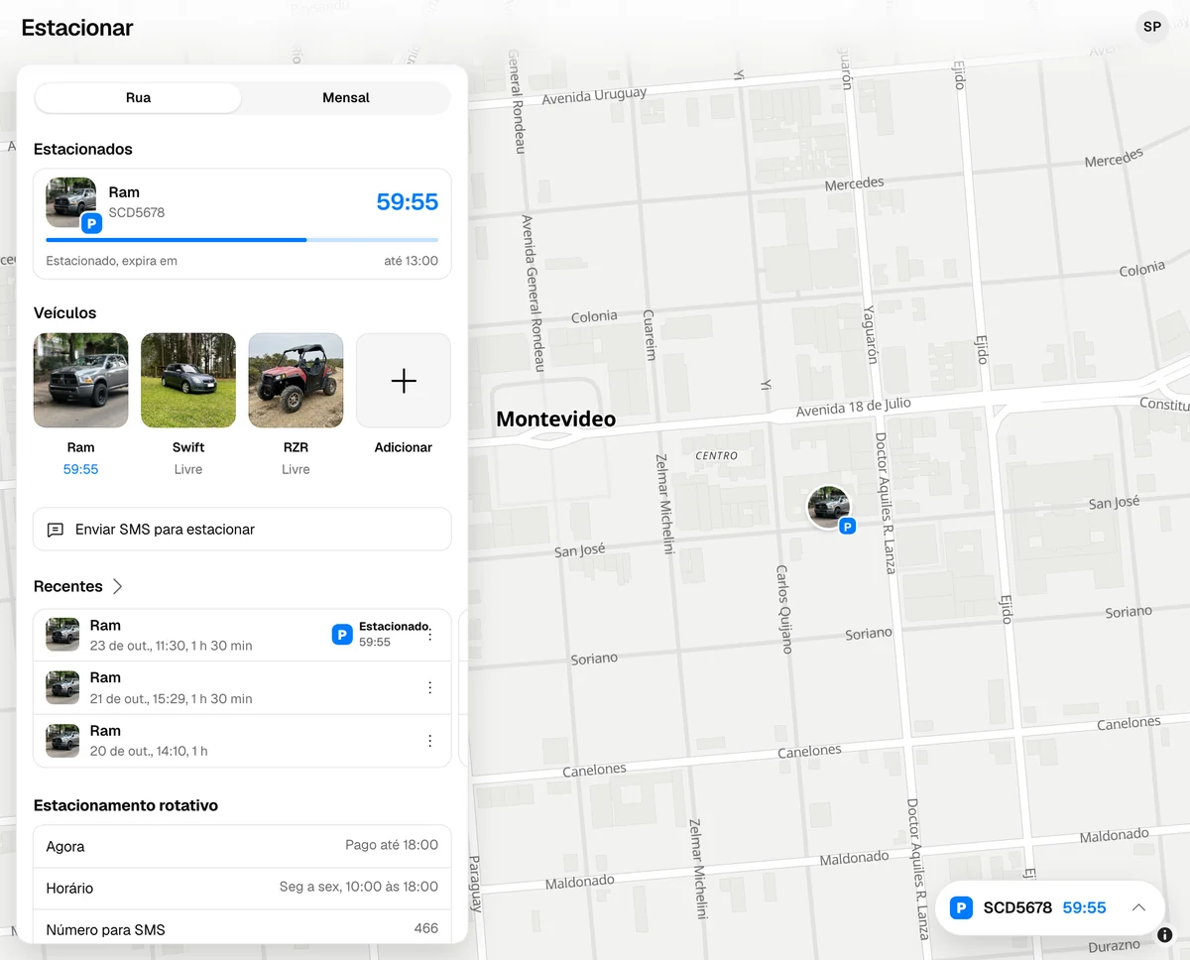The height and width of the screenshot is (960, 1190).
Task: Click the Livre status under Swift
Action: tap(188, 469)
